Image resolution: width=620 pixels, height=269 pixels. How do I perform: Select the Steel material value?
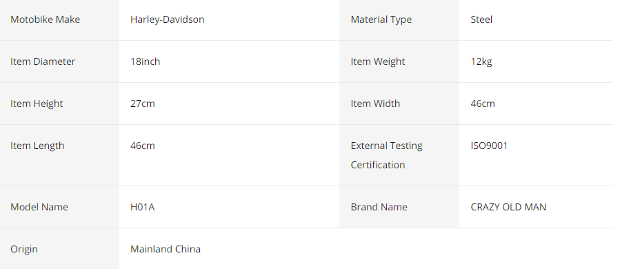point(481,19)
